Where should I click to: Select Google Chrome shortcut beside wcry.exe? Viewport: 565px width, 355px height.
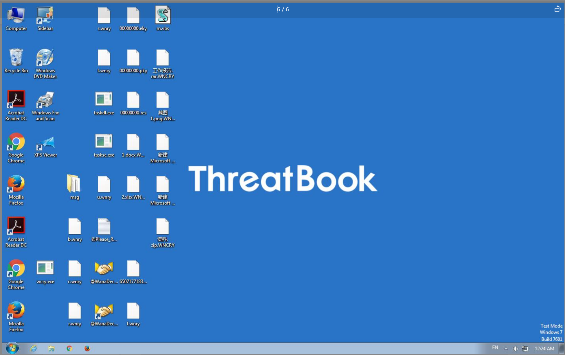[x=16, y=275]
